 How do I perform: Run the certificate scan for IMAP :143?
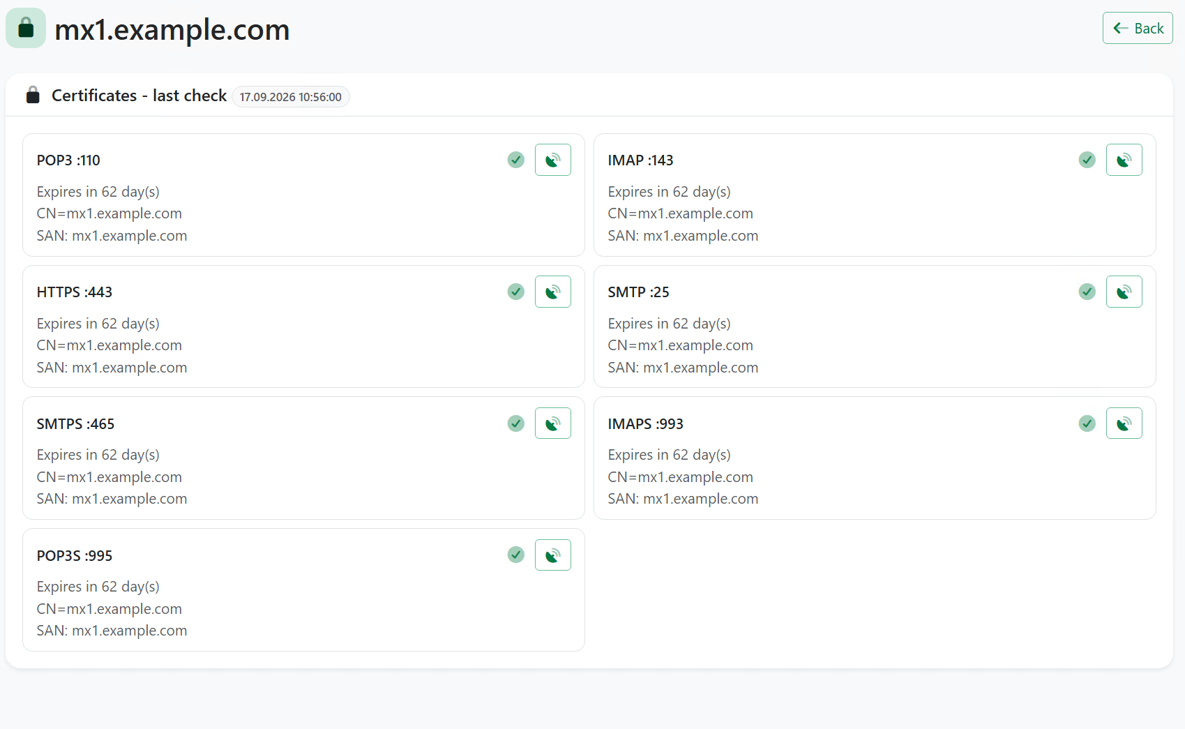(x=1124, y=160)
